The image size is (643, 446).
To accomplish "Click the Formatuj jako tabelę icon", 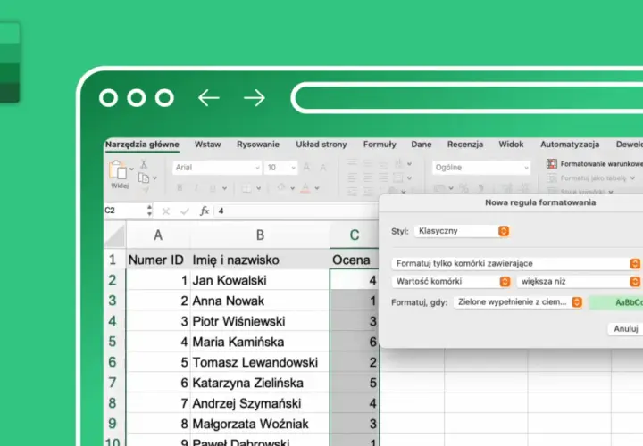I will coord(552,178).
